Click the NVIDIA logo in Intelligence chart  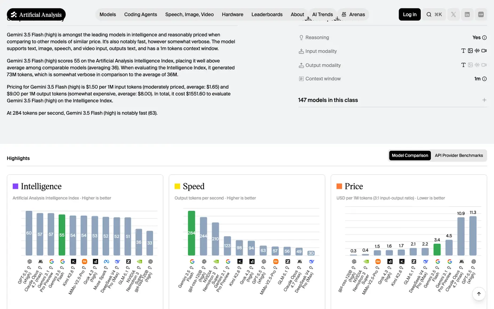click(139, 262)
